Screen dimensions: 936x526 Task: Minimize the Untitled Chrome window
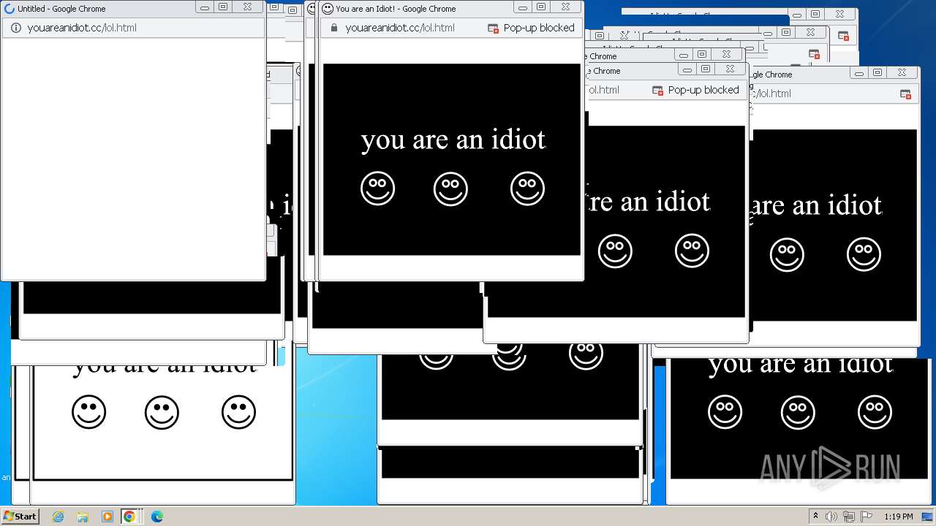205,7
